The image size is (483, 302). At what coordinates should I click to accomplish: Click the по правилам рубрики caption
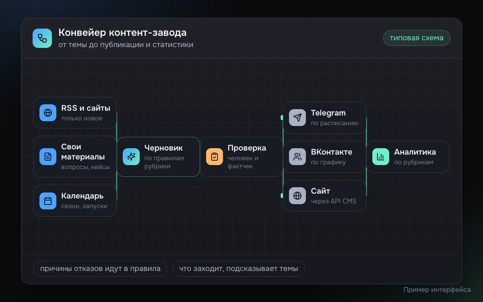[164, 162]
